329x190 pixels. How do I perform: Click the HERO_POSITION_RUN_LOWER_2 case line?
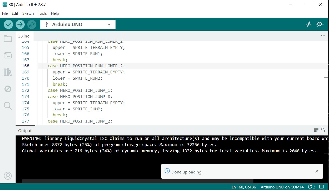tap(86, 66)
